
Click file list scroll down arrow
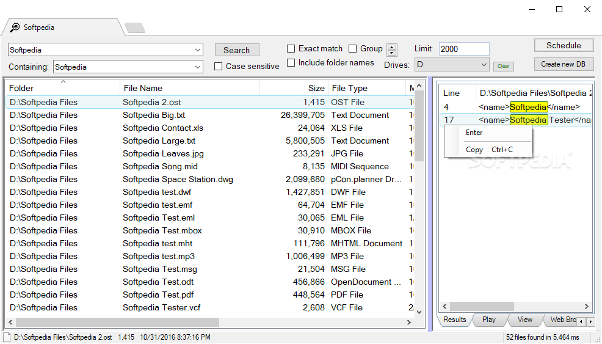point(419,312)
